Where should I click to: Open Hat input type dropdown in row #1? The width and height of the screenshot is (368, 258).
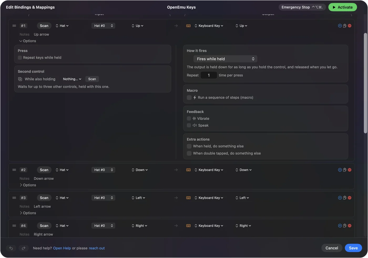[62, 26]
